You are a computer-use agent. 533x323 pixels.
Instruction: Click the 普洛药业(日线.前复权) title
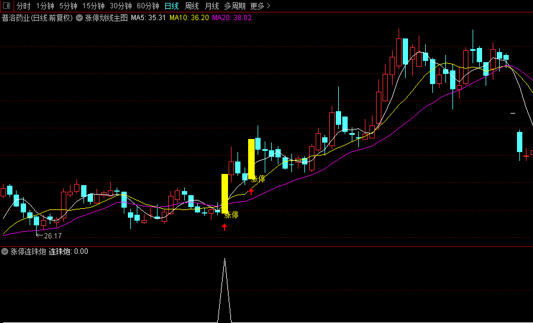pyautogui.click(x=37, y=18)
